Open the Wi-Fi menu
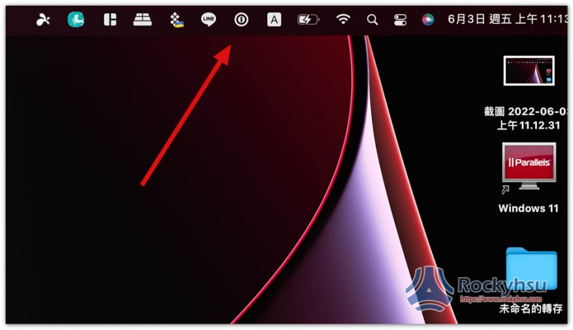Image resolution: width=573 pixels, height=330 pixels. 343,20
